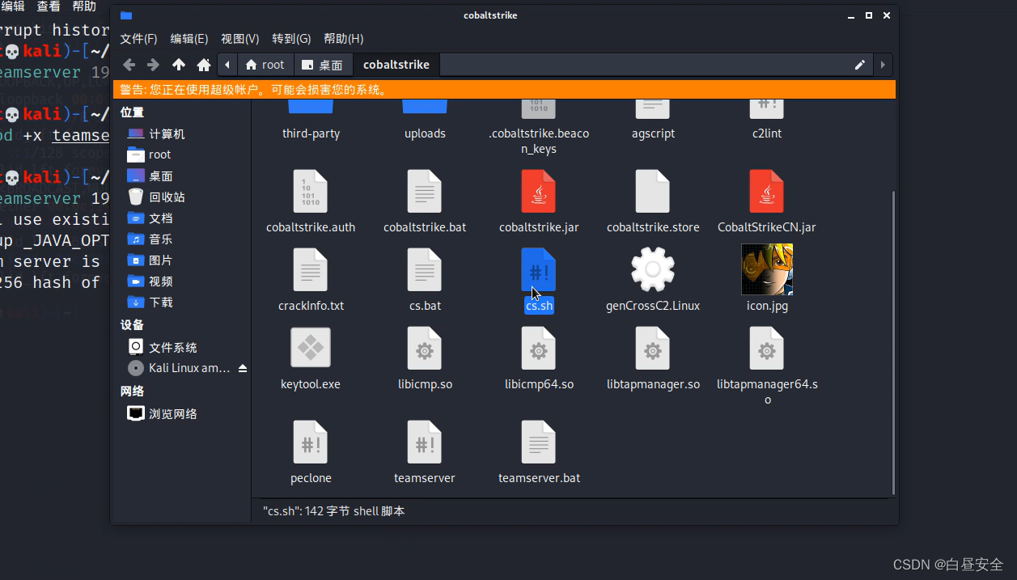Open the 帮助(H) menu
Screen dimensions: 1017x580
(x=343, y=38)
